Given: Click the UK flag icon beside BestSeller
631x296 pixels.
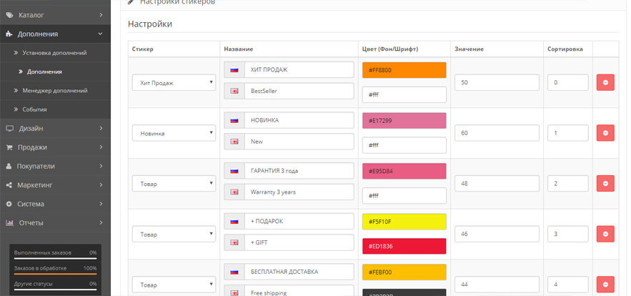Looking at the screenshot, I should pyautogui.click(x=234, y=92).
